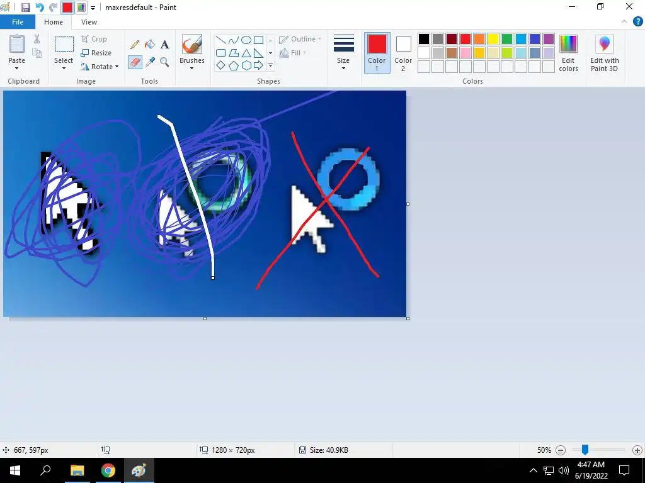Click the Save icon in the quick access toolbar
The image size is (645, 483).
(25, 8)
